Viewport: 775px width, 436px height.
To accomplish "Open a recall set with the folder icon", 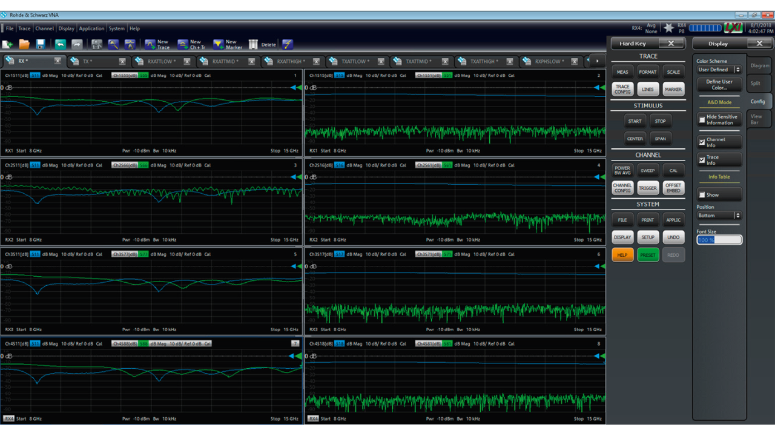I will 24,44.
